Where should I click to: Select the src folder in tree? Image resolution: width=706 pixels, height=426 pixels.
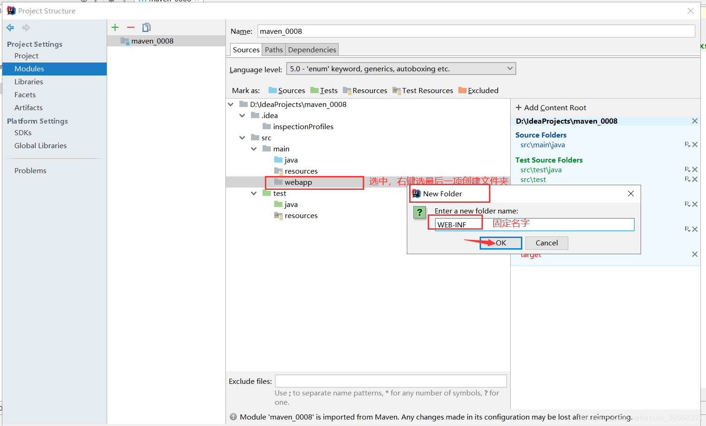(x=266, y=138)
